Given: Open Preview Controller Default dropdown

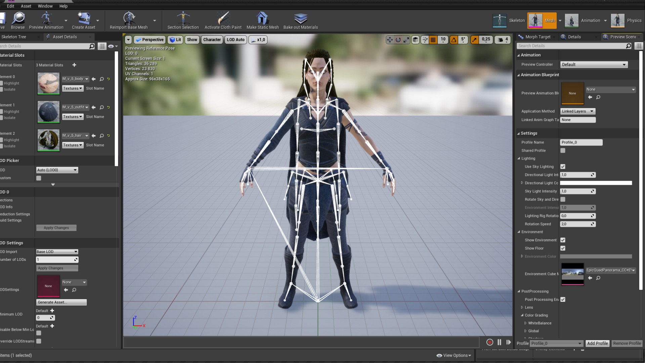Looking at the screenshot, I should coord(594,65).
